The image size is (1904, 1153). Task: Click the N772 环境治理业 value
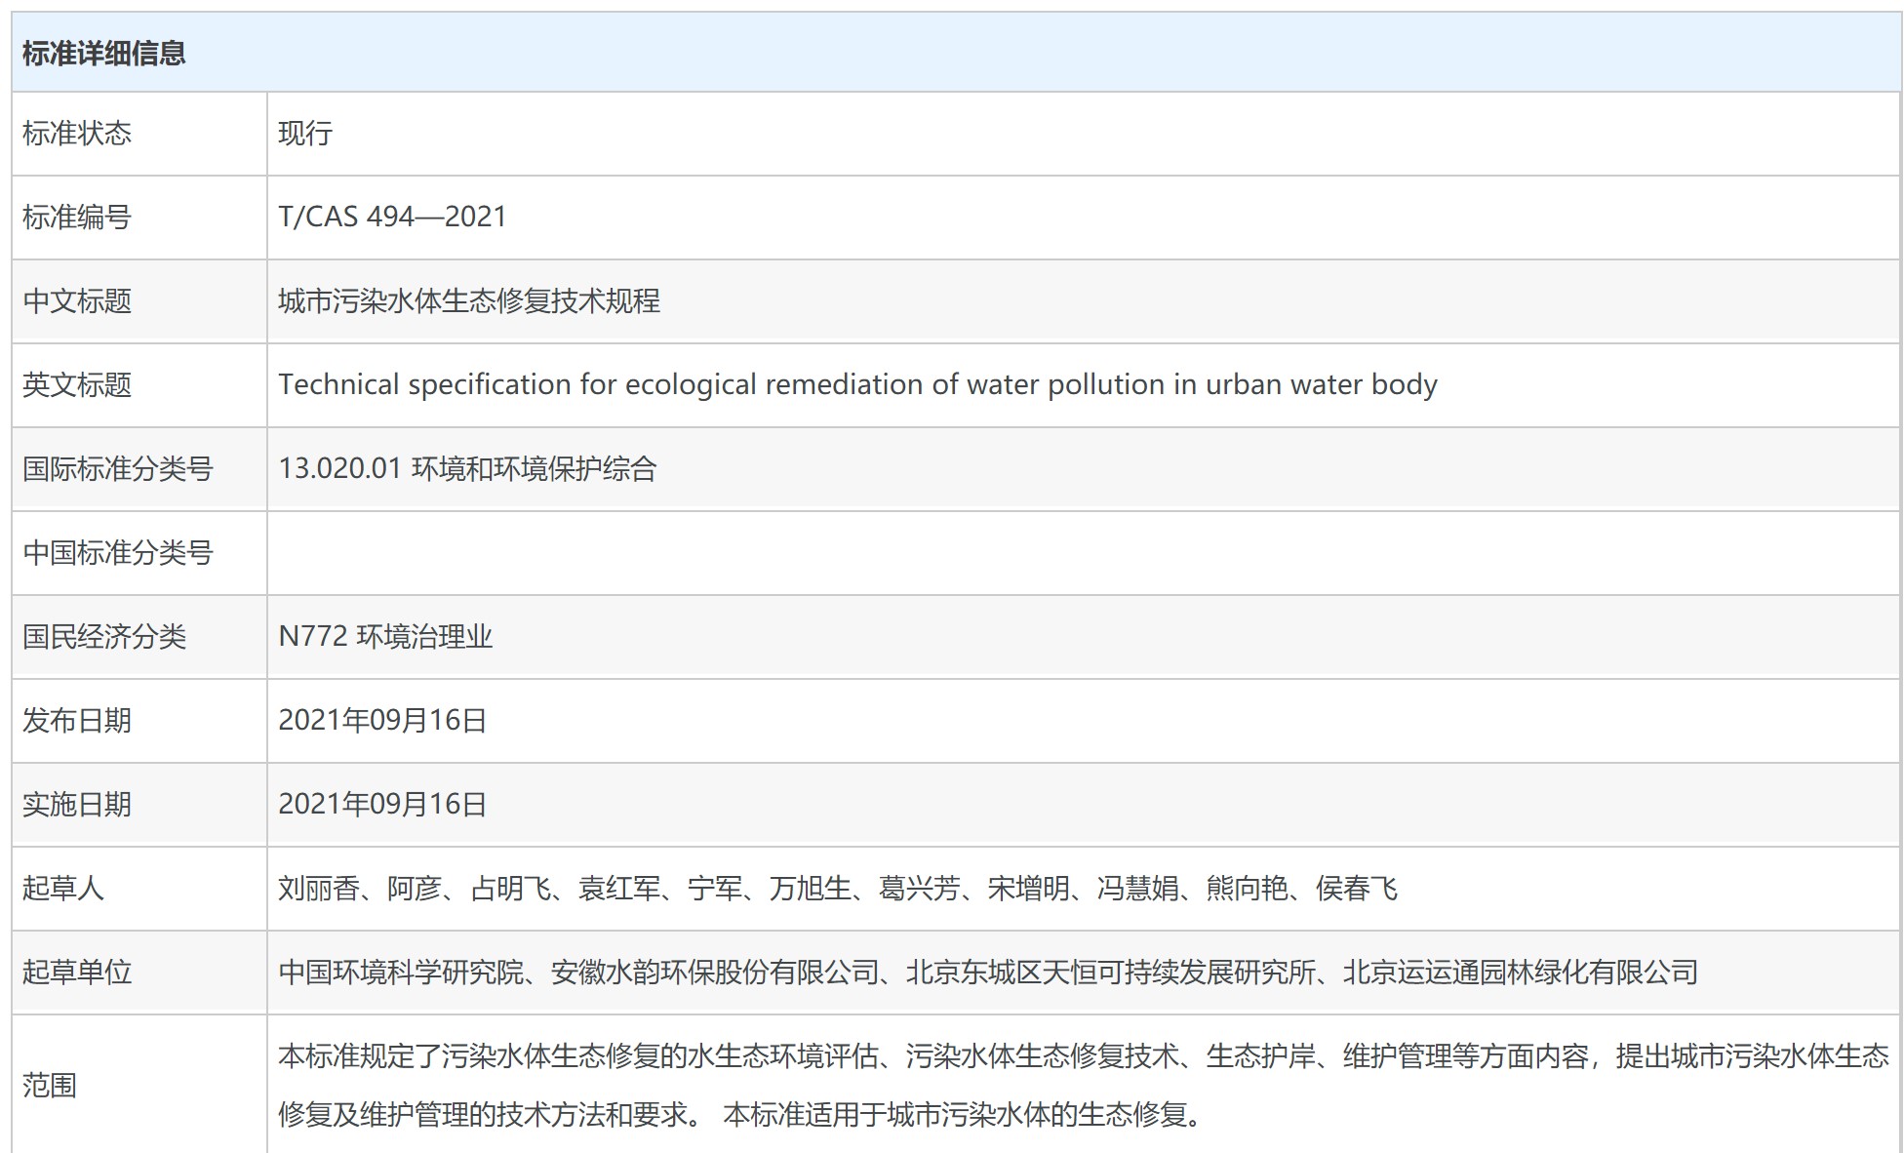[385, 636]
